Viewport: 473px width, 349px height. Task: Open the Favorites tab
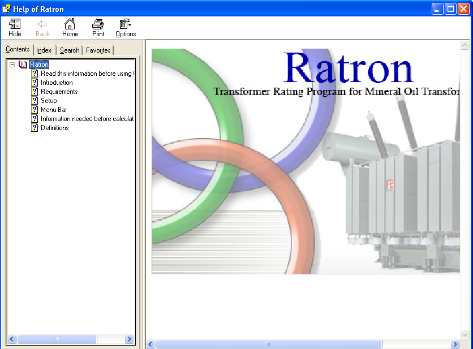[98, 50]
